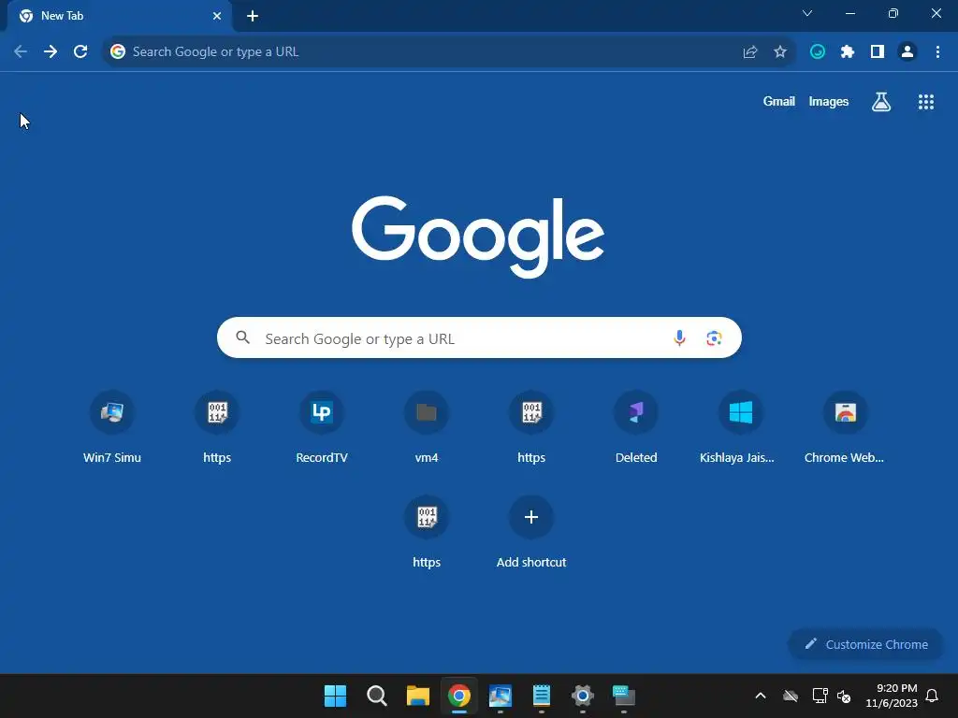This screenshot has width=958, height=718.
Task: Open a new tab with the plus button
Action: pos(253,16)
